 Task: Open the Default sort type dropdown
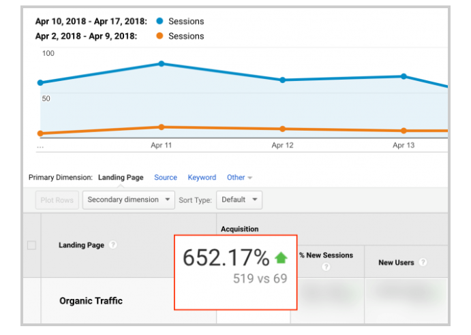(x=239, y=200)
